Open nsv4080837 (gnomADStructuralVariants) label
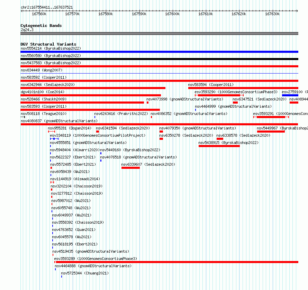 (59, 121)
